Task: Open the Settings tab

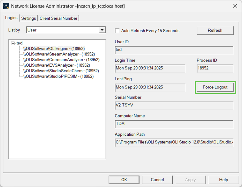Action: (28, 18)
